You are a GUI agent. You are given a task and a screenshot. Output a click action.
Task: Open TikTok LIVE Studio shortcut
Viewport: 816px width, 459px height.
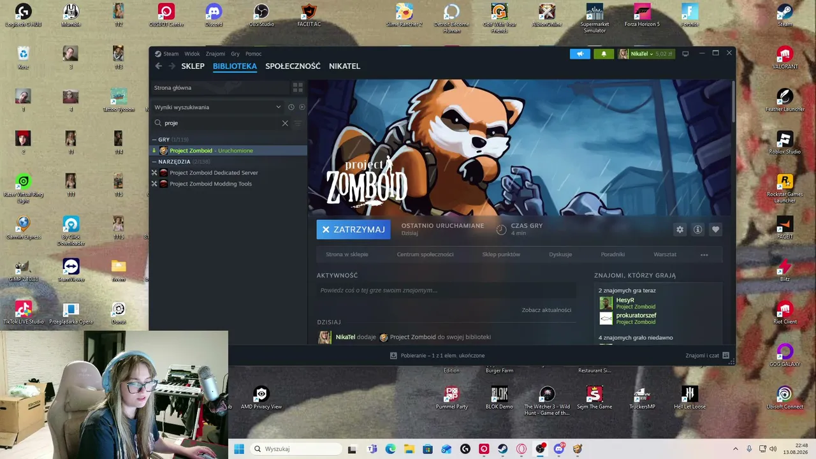pyautogui.click(x=24, y=313)
